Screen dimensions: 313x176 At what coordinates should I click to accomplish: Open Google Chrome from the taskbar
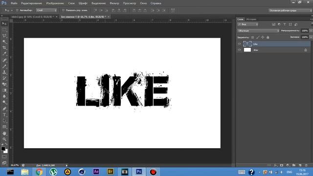coord(39,172)
